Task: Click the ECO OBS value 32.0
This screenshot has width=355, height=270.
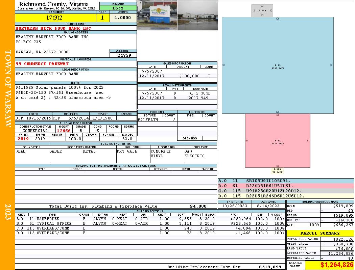Action: point(127,139)
